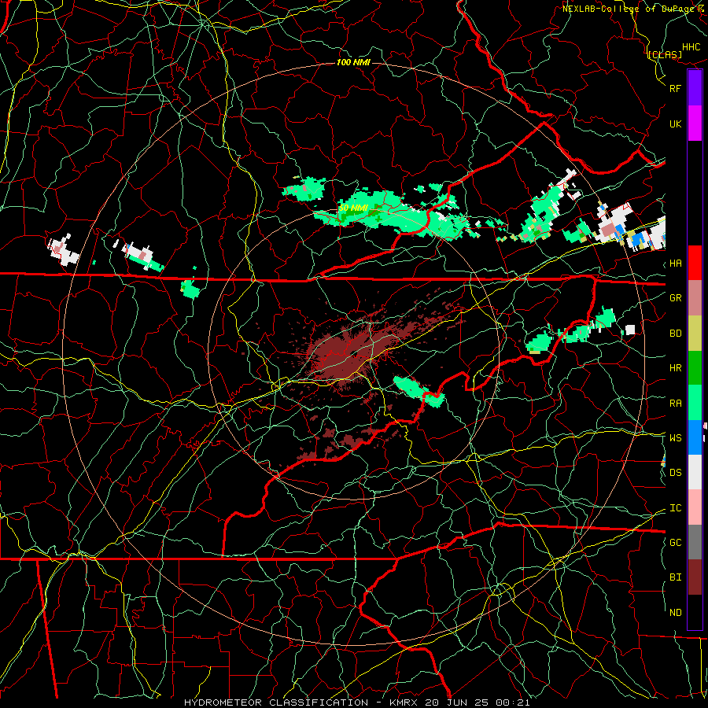This screenshot has width=708, height=708.
Task: Click the white DS legend swatch
Action: pos(695,472)
